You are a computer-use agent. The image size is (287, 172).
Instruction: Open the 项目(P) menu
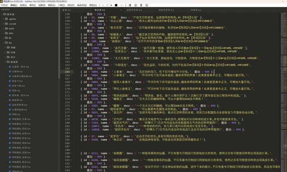pos(71,5)
